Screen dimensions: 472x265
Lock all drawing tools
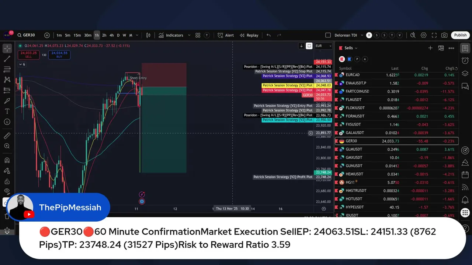pos(7,181)
